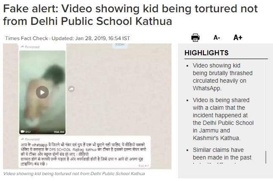Click the HIGHLIGHTS section heading
Viewport: 273px width, 181px height.
(x=206, y=53)
